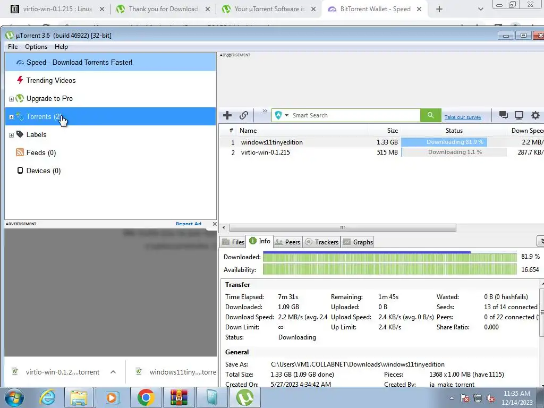Click the Add Torrent from URL link icon
Screen dimensions: 544x408
click(244, 115)
